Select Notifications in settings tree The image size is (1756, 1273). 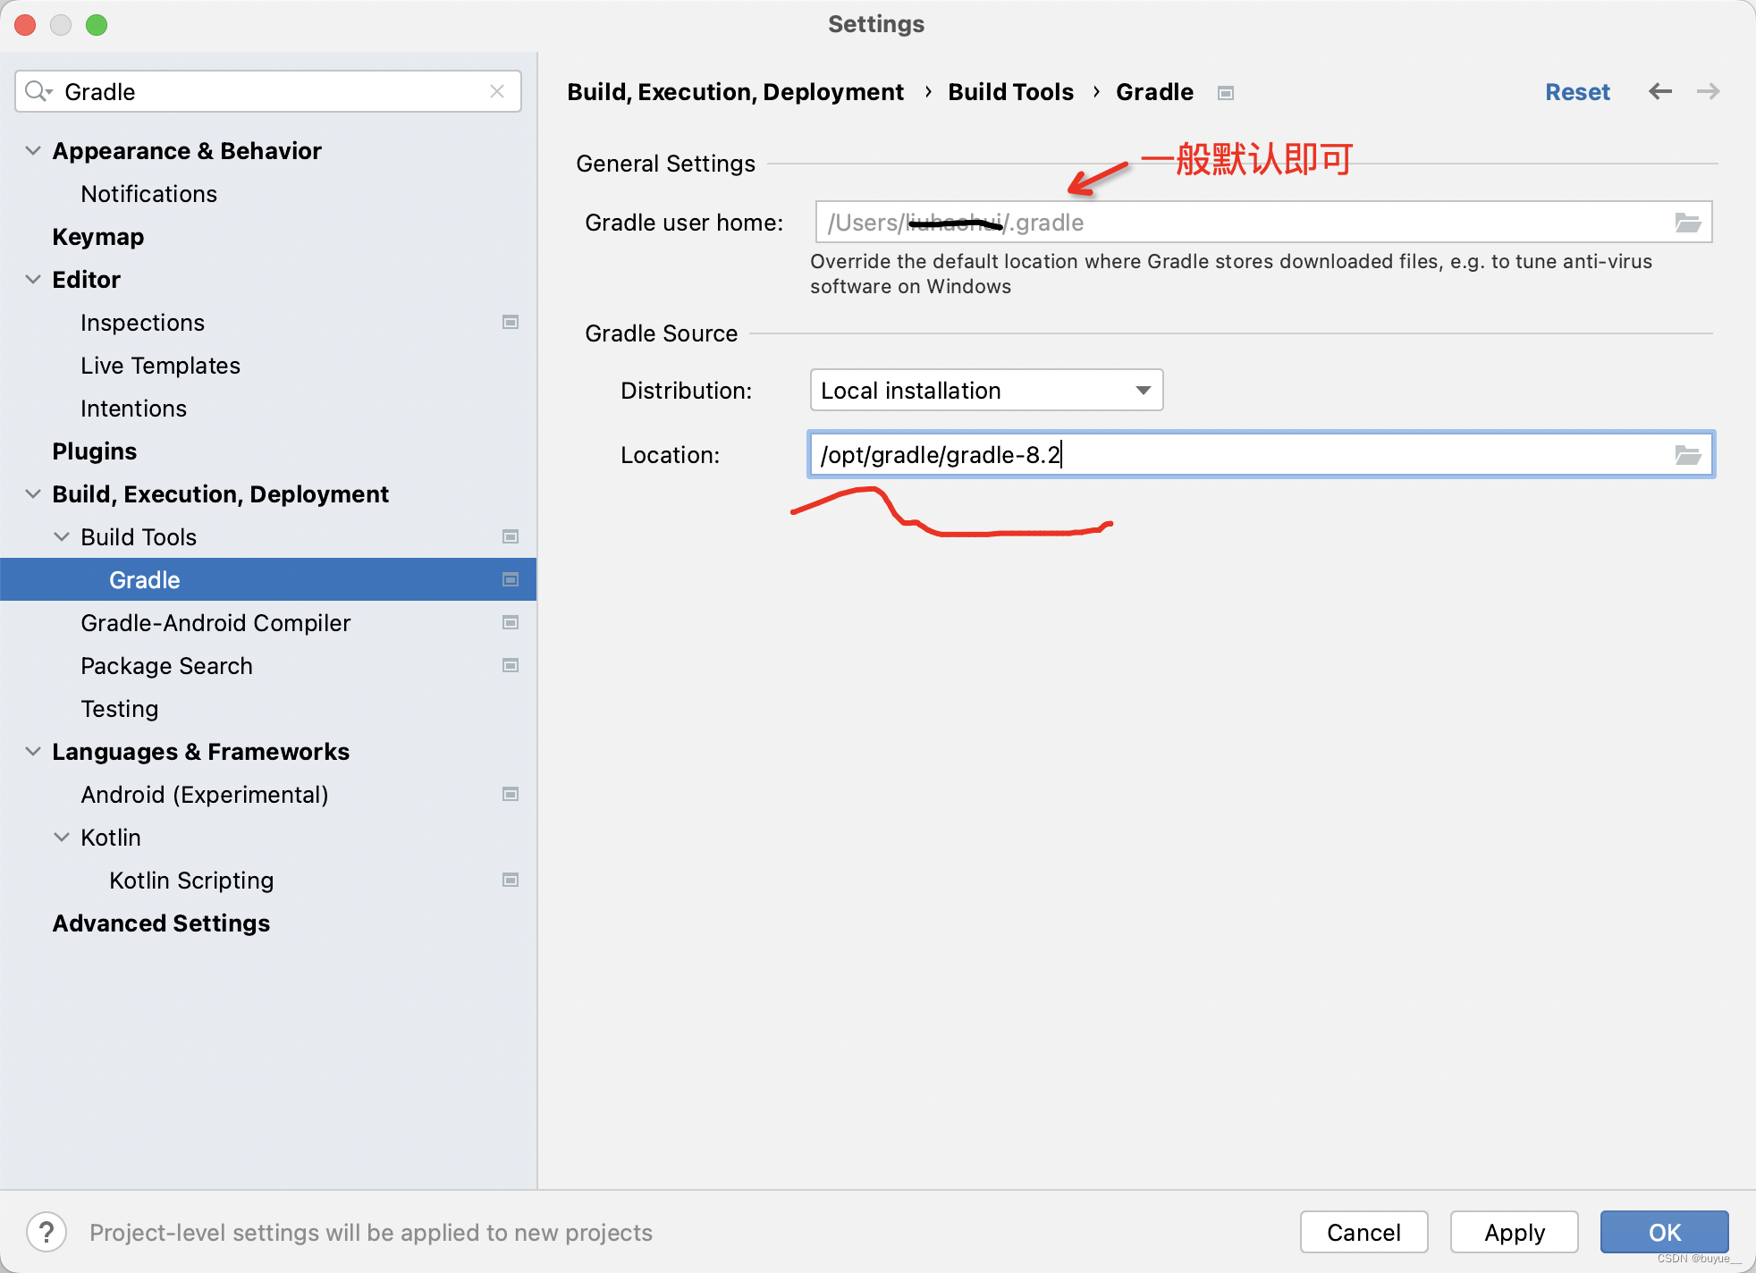(148, 194)
